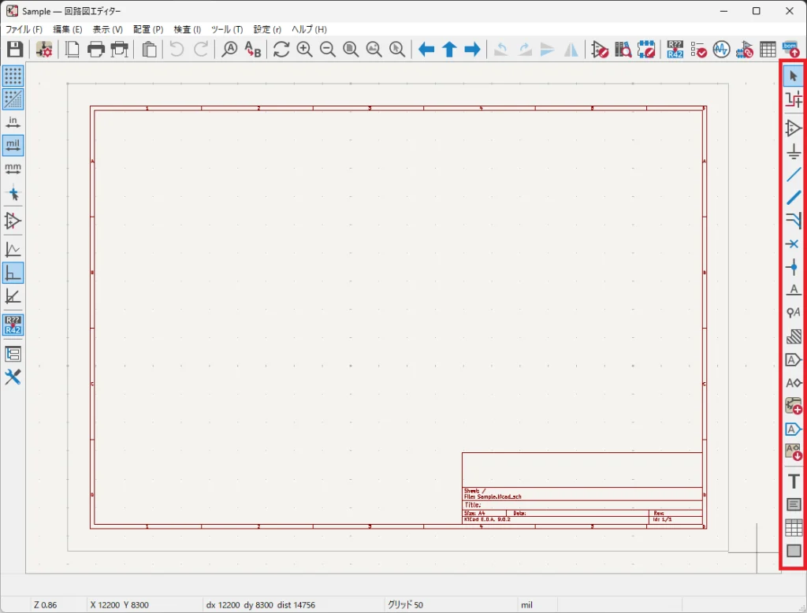Select the Draw Wire tool
807x613 pixels.
point(794,174)
